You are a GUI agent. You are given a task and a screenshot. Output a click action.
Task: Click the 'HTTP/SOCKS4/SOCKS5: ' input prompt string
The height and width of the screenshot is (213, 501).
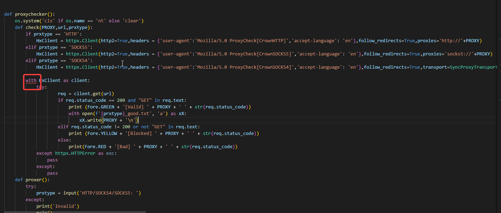(111, 193)
